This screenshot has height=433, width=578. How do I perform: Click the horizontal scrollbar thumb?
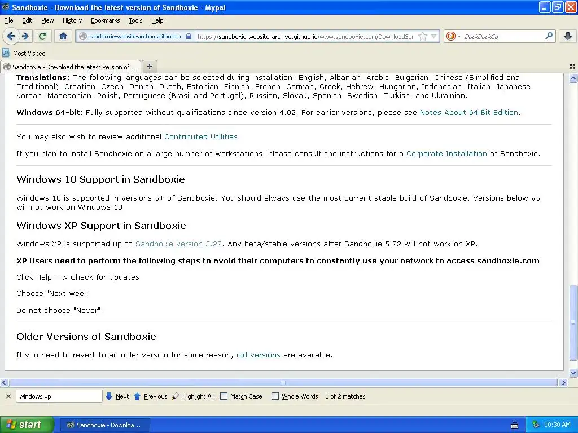(x=283, y=383)
